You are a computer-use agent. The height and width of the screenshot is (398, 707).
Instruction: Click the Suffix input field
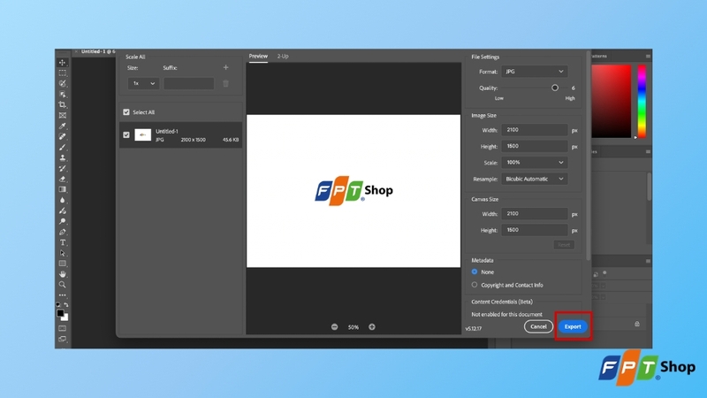(188, 83)
